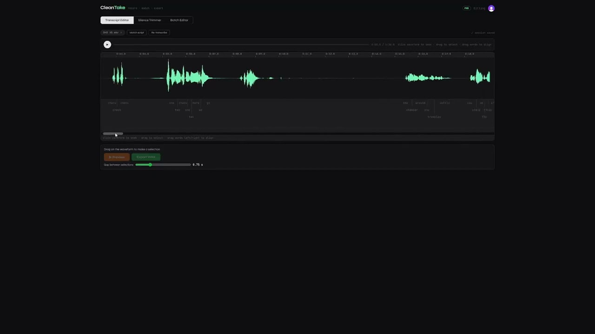Screen dimensions: 595x334
Task: Select the word "go" in the transcript lane
Action: [x=208, y=103]
